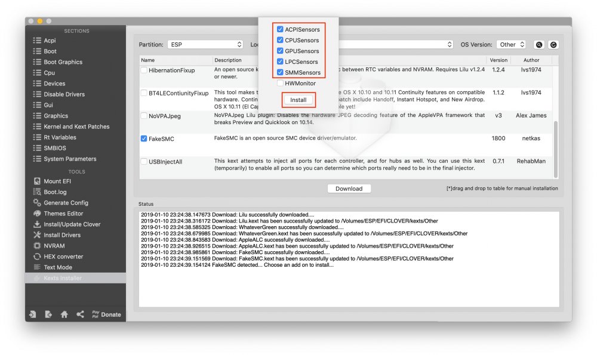Uncheck the ACPISensors checkbox
597x355 pixels.
tap(280, 29)
